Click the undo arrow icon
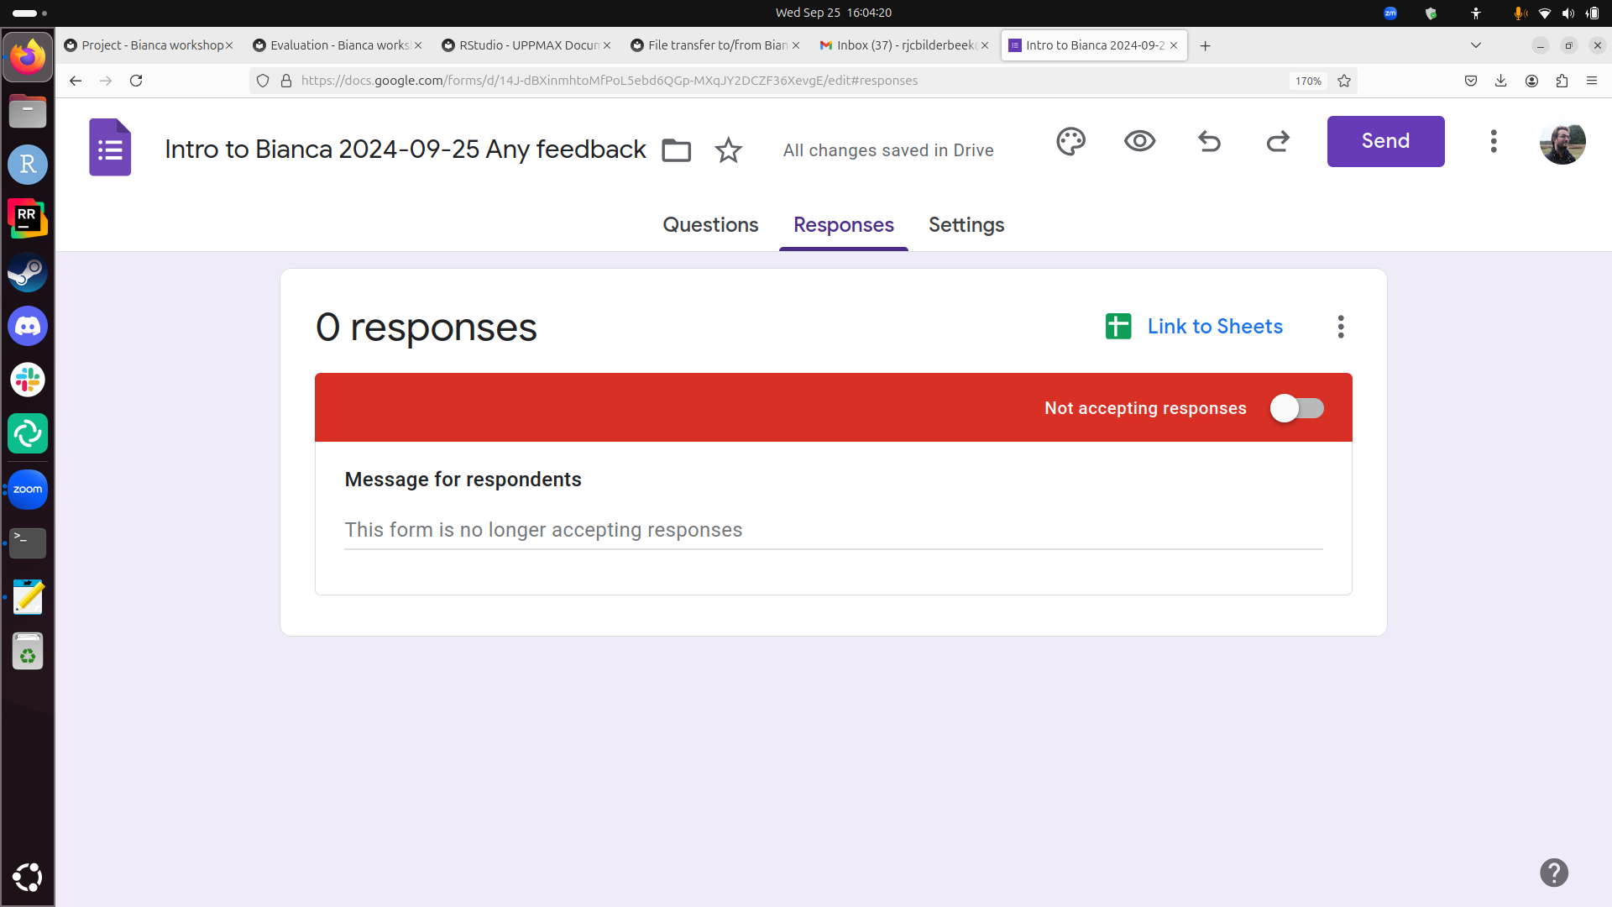 (x=1209, y=142)
